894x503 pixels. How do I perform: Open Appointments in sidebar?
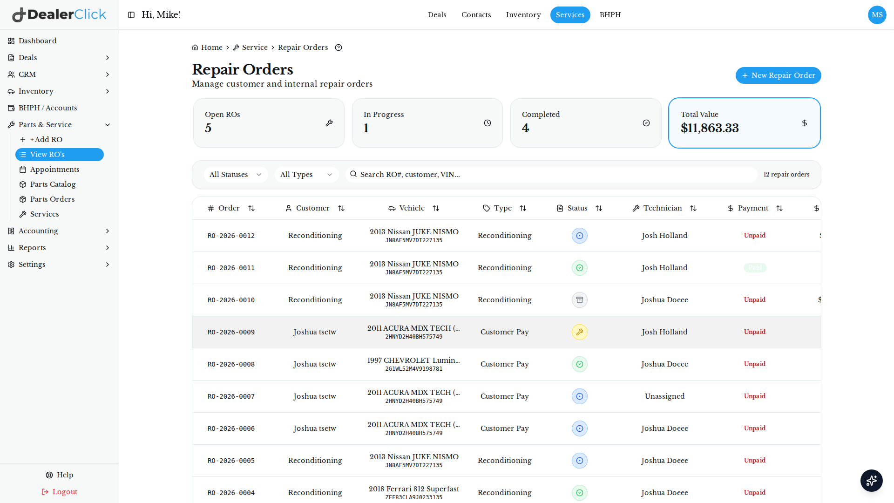(x=60, y=170)
